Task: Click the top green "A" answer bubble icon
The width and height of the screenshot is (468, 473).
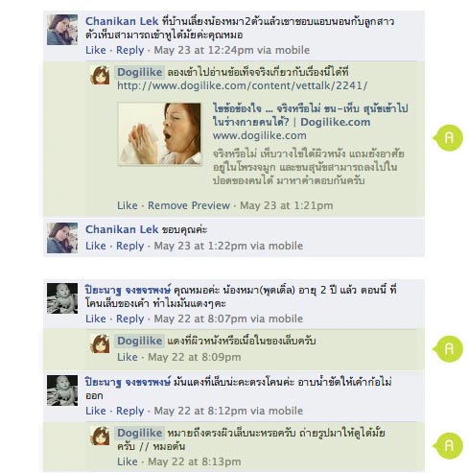Action: click(448, 138)
